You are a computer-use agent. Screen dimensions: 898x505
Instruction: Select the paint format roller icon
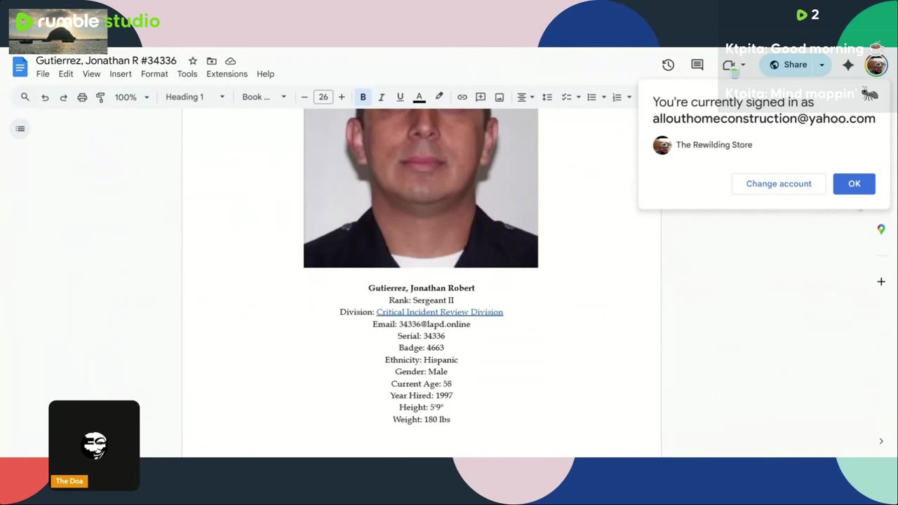pyautogui.click(x=100, y=97)
